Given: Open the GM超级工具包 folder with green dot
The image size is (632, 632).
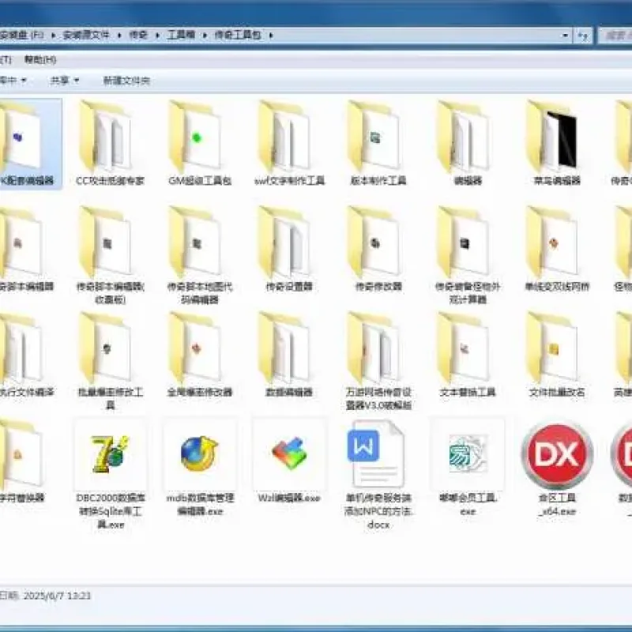Looking at the screenshot, I should (200, 143).
